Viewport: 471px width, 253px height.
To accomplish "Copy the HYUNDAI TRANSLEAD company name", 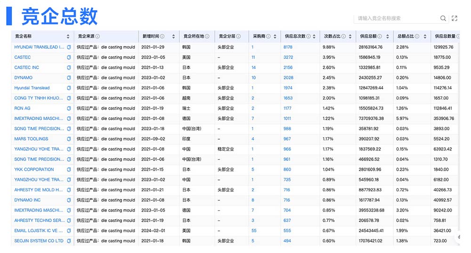I will coord(69,47).
